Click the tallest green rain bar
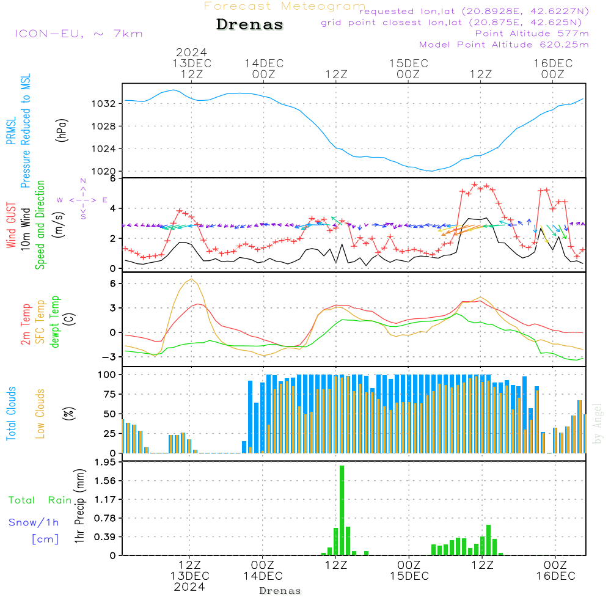The height and width of the screenshot is (611, 611). (x=342, y=510)
